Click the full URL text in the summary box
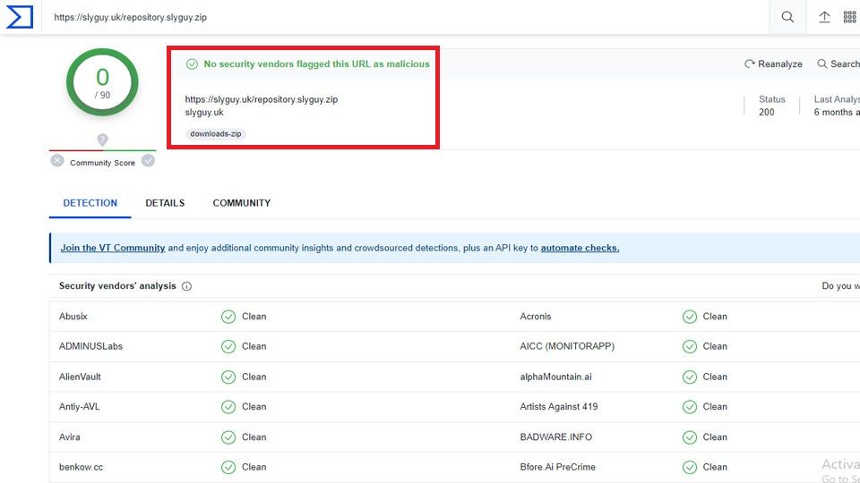 (x=261, y=99)
